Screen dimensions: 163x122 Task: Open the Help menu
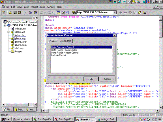pos(59,7)
